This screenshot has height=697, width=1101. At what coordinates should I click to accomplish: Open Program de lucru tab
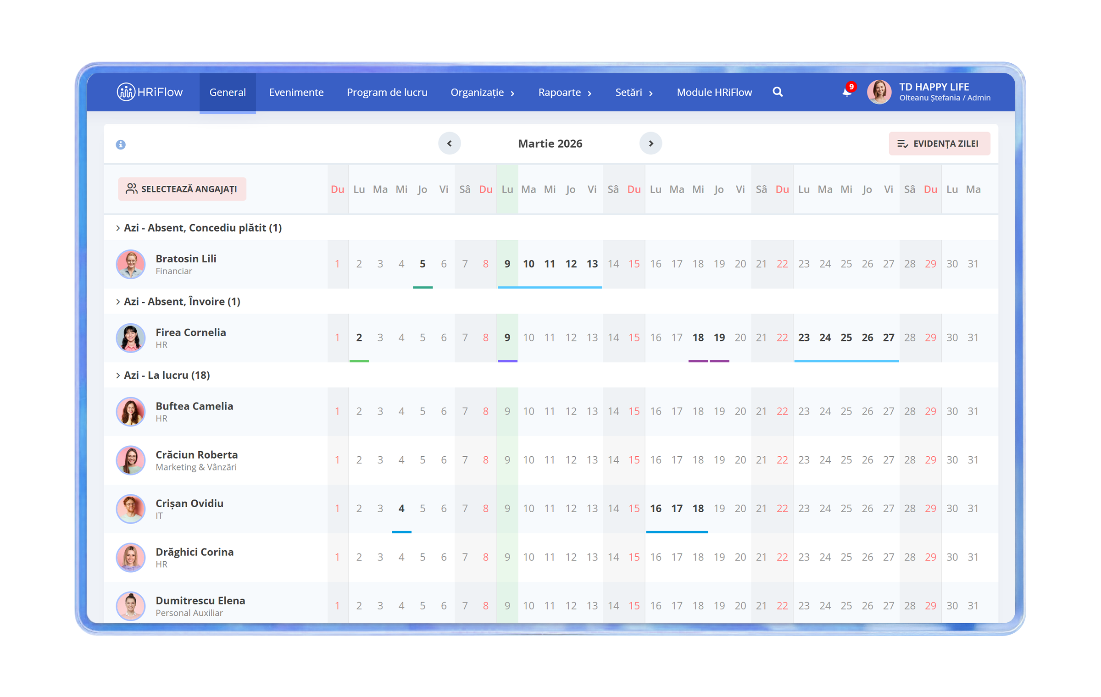tap(387, 92)
